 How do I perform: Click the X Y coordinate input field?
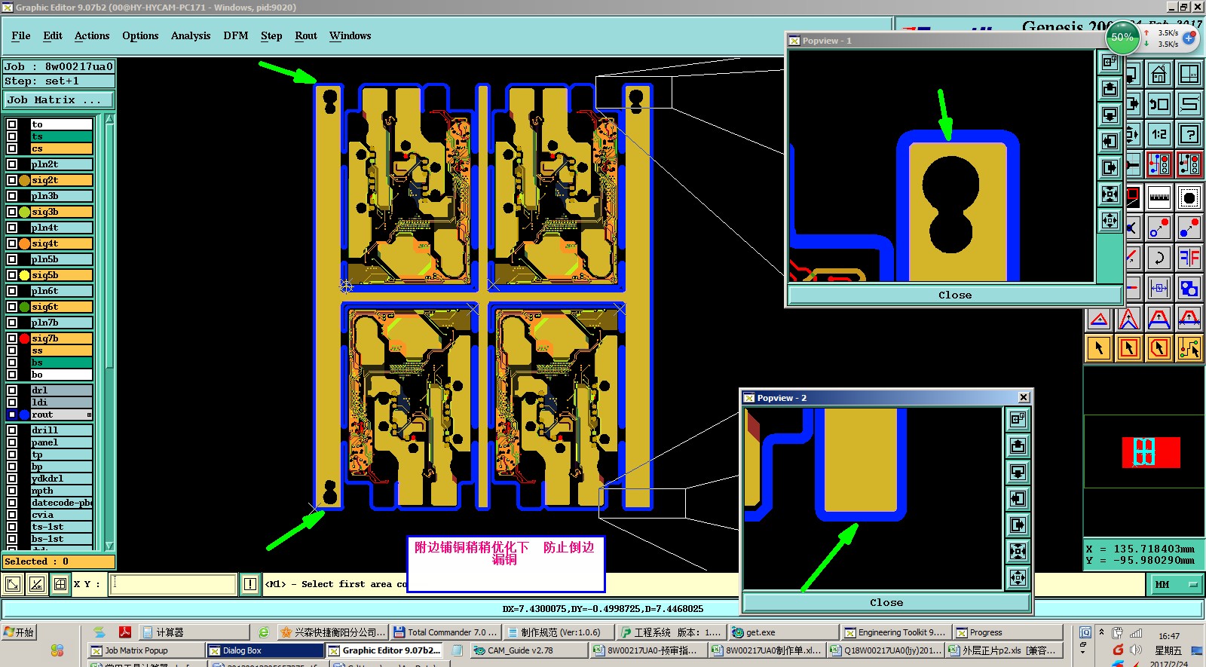coord(173,584)
